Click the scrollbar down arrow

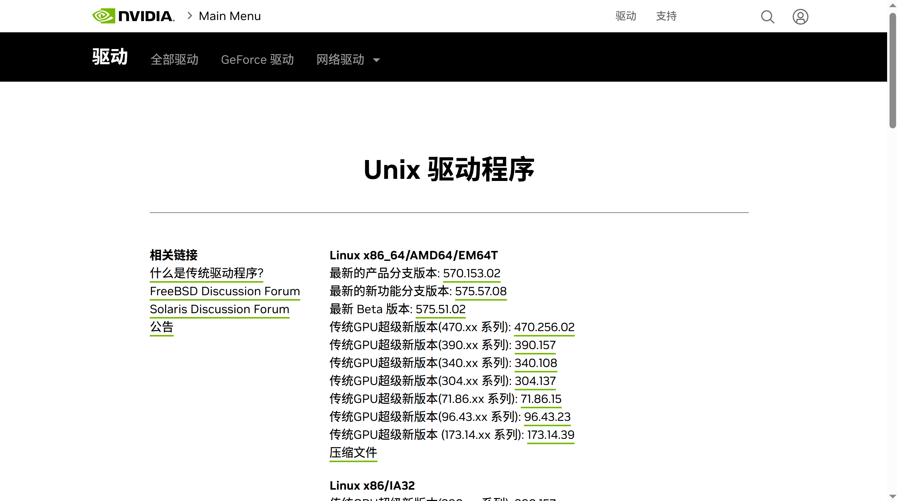pos(893,497)
